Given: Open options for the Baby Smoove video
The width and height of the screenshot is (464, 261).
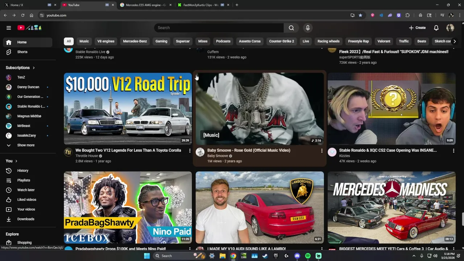Looking at the screenshot, I should pos(322,150).
